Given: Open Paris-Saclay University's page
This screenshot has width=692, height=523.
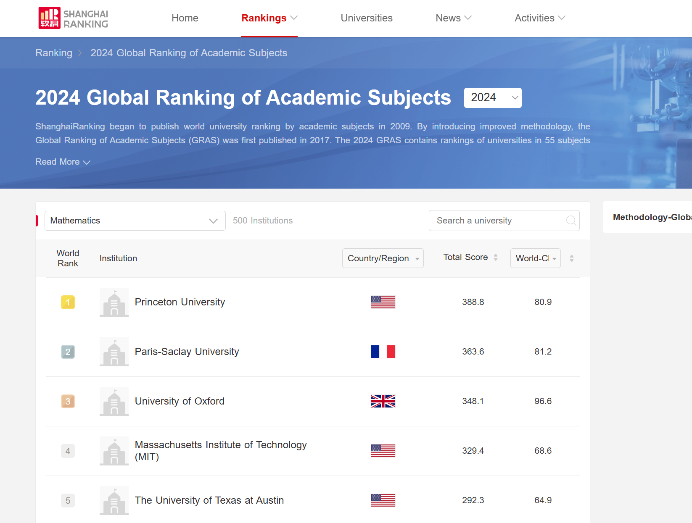Looking at the screenshot, I should tap(187, 352).
